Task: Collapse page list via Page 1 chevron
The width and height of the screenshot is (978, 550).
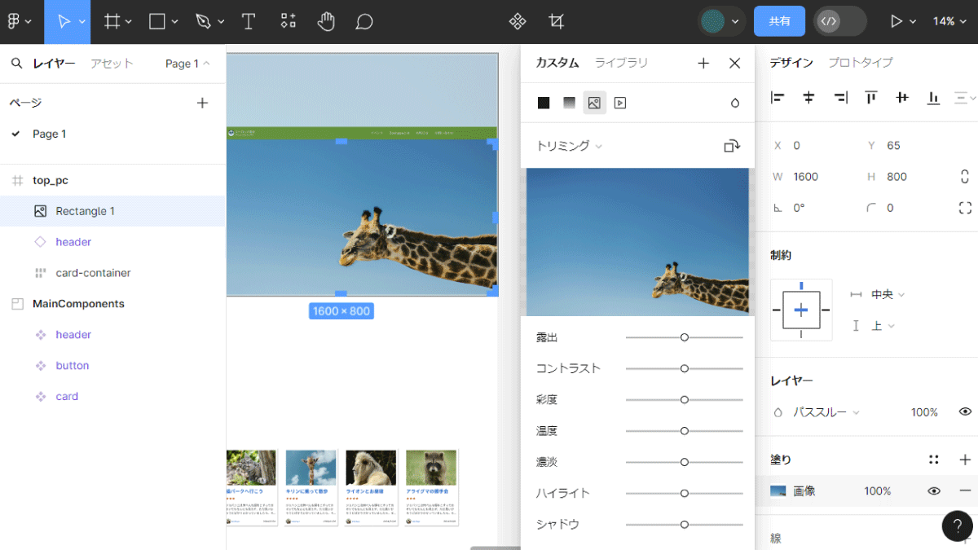Action: point(206,64)
